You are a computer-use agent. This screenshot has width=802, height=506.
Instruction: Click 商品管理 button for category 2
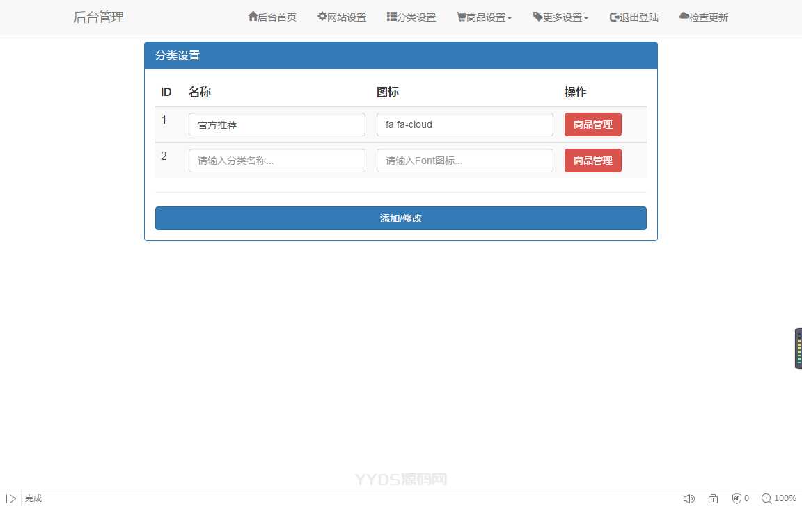pos(592,161)
